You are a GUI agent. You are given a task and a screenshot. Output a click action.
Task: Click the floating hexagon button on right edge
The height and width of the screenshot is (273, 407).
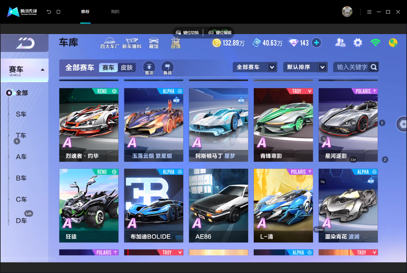(x=402, y=124)
